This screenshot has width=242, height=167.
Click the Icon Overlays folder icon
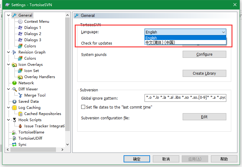(14, 65)
